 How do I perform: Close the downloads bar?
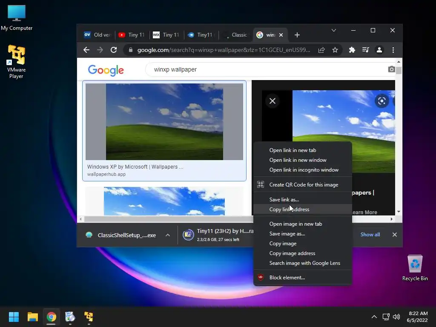click(394, 235)
